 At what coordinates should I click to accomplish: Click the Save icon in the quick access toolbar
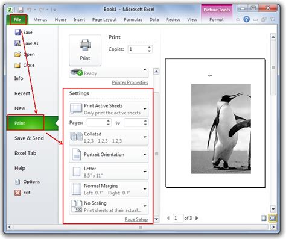21,10
